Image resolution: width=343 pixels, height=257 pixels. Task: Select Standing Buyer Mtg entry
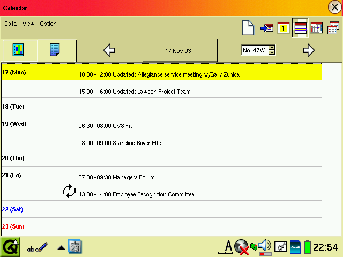tap(120, 143)
